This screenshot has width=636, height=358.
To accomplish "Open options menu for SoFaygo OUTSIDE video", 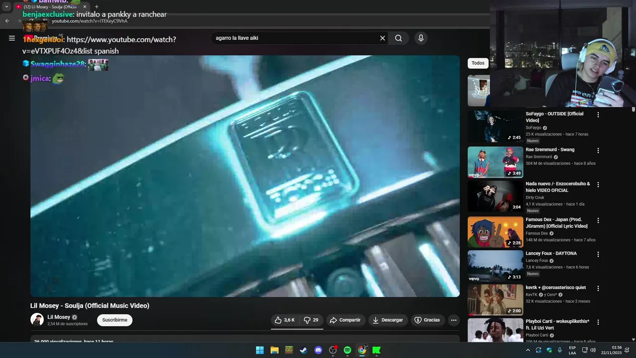I will (x=598, y=115).
